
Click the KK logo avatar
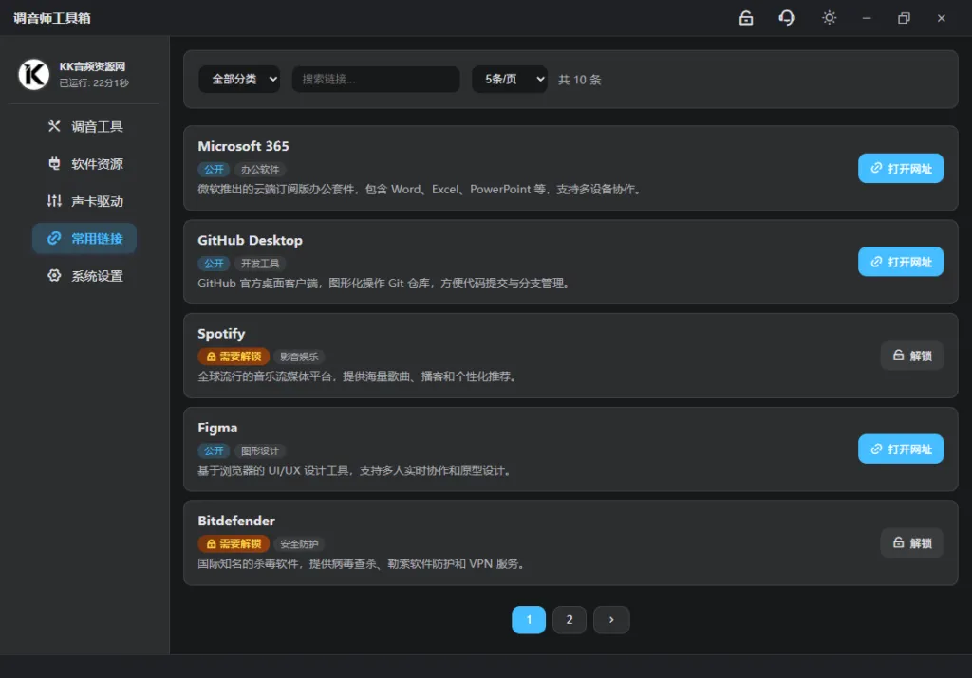[x=33, y=75]
